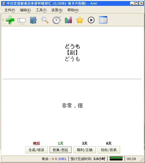This screenshot has width=145, height=163.
Task: Open the text field rename toolbar icon
Action: click(x=22, y=20)
